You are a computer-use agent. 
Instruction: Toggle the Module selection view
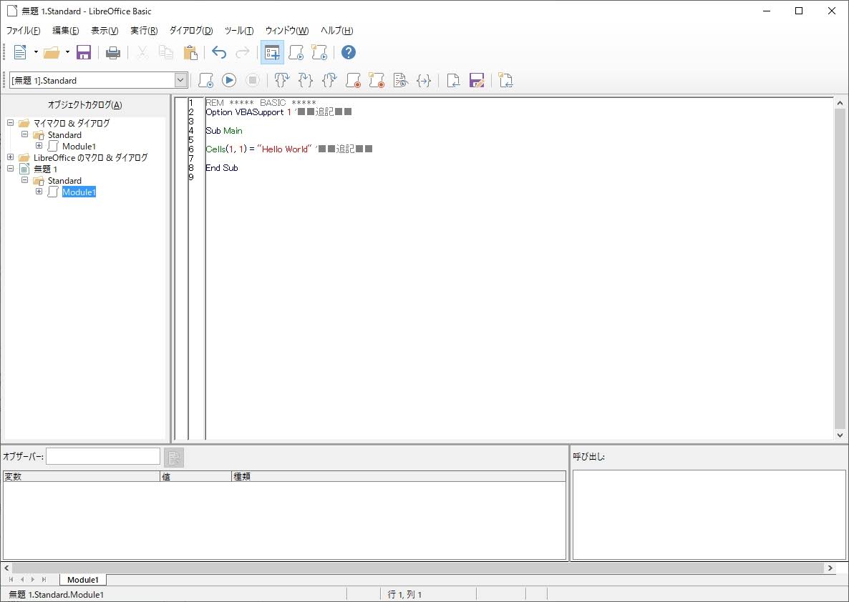[x=272, y=51]
